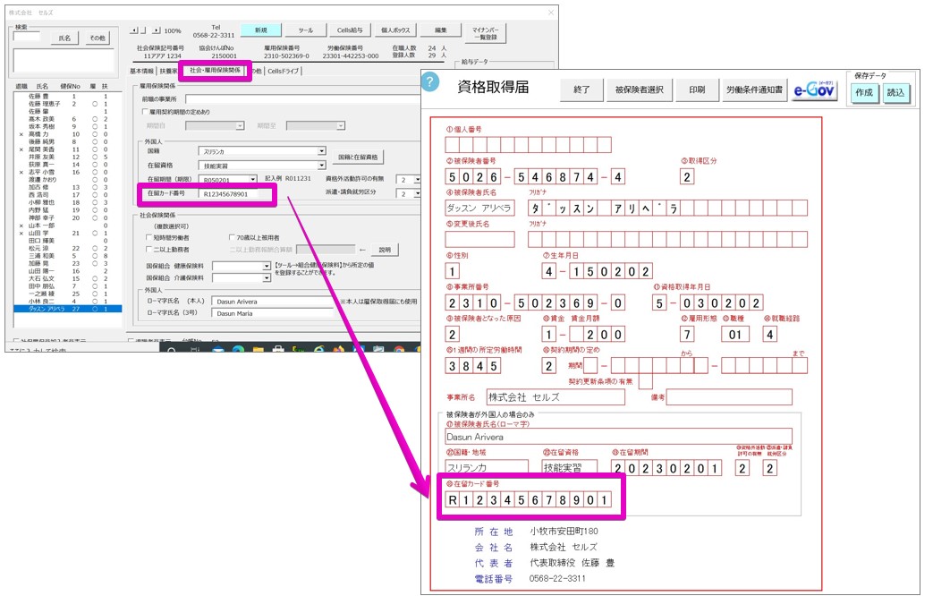Click the 被保険者氏名(ローマ字) field in the form
Viewport: 933px width, 596px height.
click(618, 437)
